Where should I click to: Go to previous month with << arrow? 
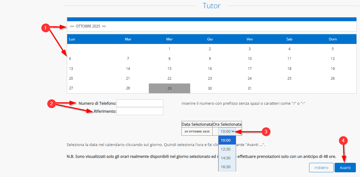point(72,26)
